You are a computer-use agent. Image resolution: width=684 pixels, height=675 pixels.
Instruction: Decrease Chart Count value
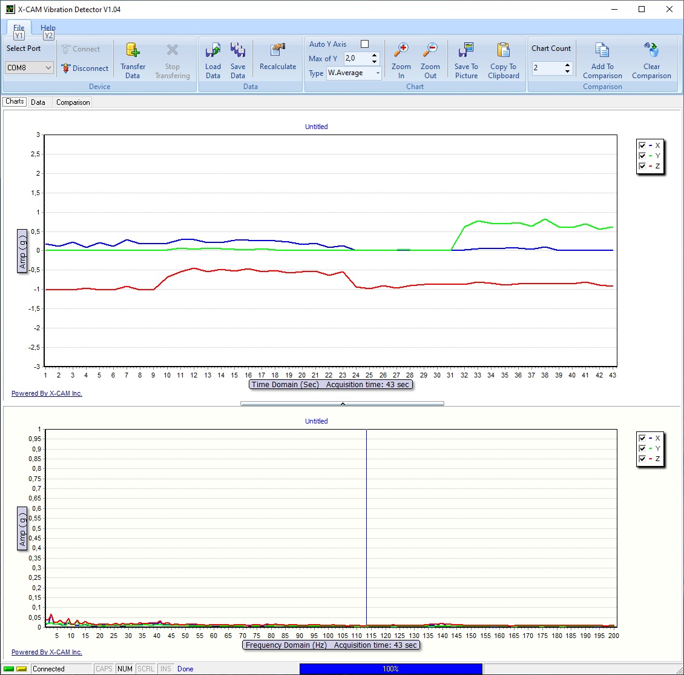point(567,71)
